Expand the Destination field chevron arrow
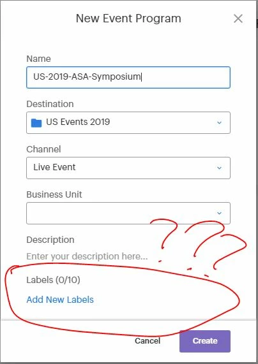This screenshot has height=364, width=258. [x=219, y=122]
